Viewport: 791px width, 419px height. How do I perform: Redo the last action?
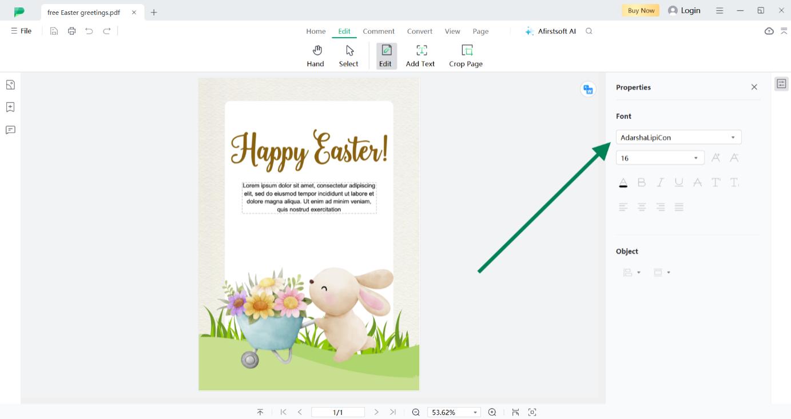tap(107, 31)
